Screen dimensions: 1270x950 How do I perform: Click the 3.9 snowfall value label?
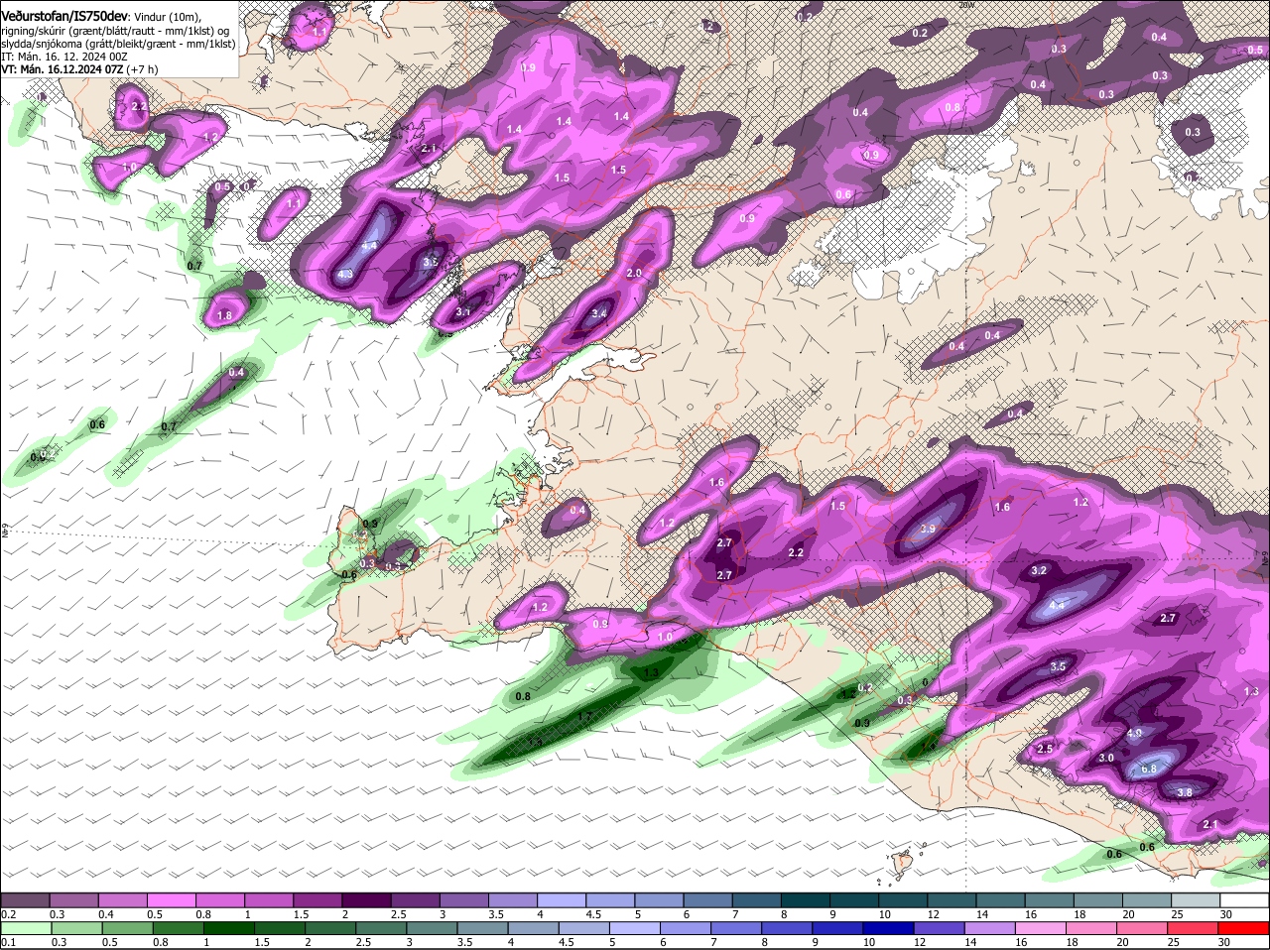pos(928,530)
